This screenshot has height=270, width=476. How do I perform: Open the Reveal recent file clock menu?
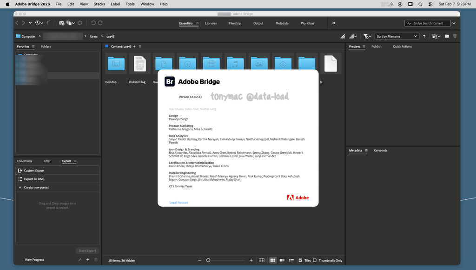[39, 23]
